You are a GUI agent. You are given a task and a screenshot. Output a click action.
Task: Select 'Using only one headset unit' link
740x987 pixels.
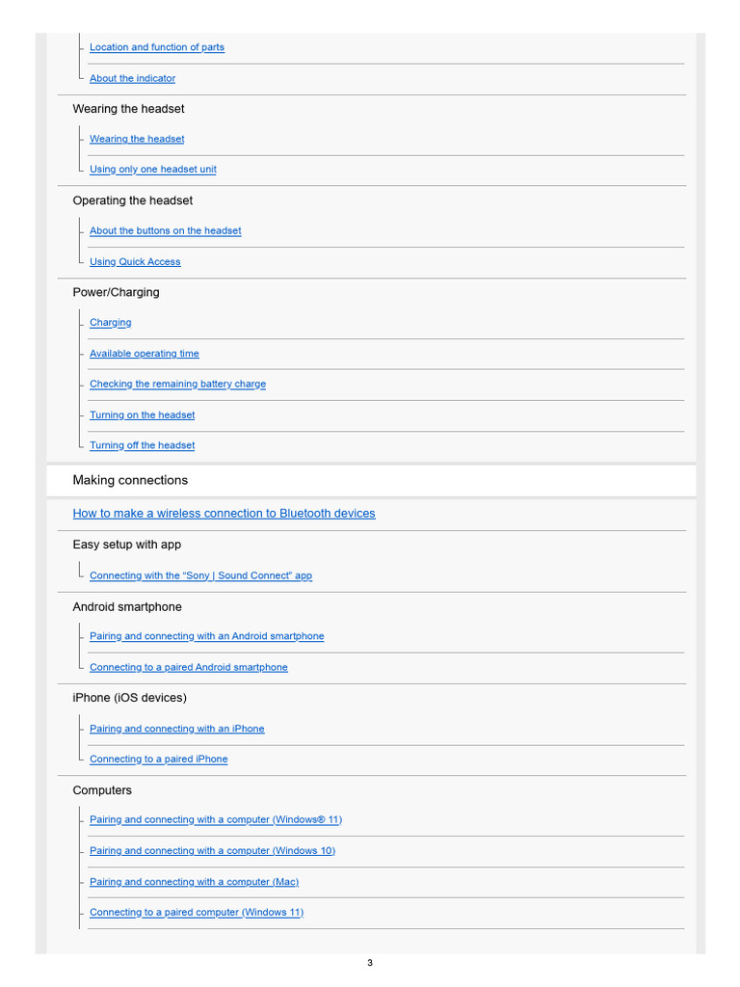pyautogui.click(x=152, y=169)
